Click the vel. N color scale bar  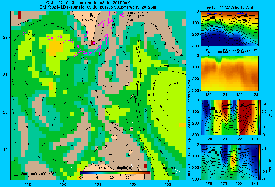click(260, 117)
